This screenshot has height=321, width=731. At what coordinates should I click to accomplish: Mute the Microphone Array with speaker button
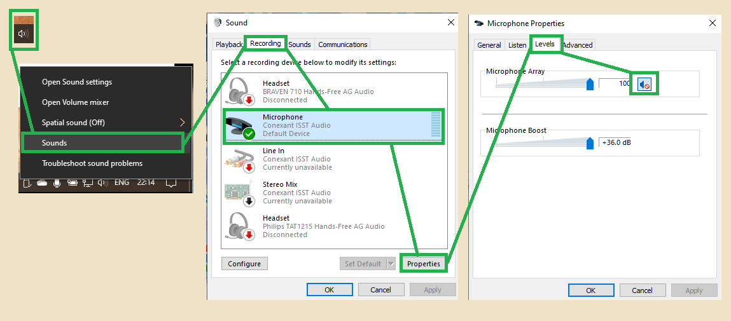(644, 85)
